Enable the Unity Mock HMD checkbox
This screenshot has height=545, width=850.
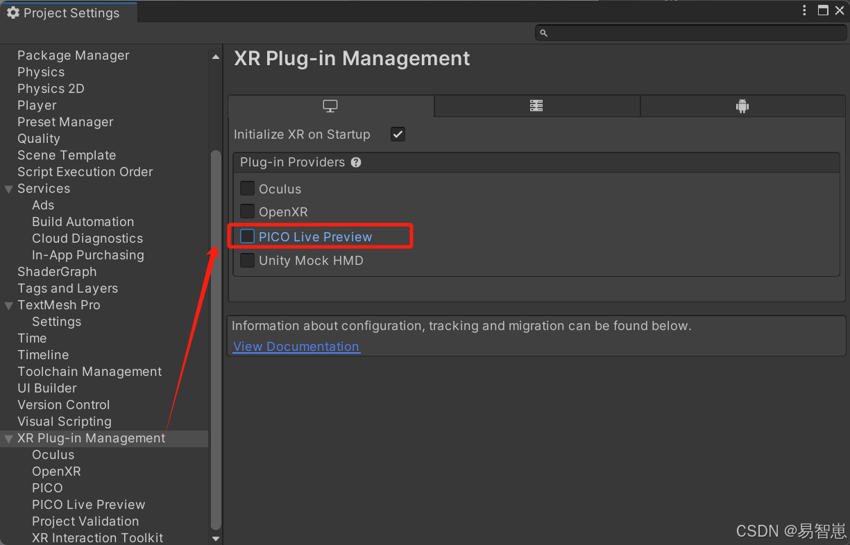(x=248, y=261)
